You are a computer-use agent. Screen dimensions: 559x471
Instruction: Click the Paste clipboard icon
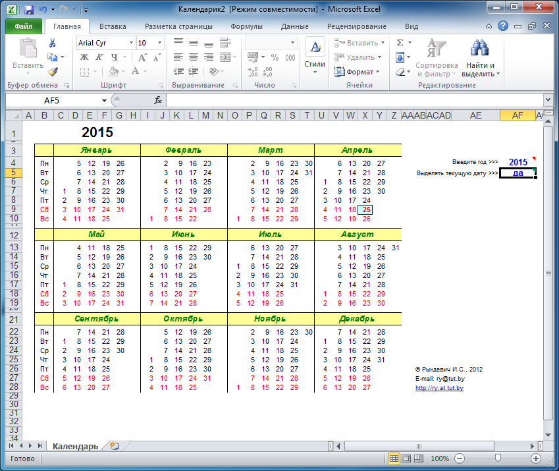[x=28, y=48]
